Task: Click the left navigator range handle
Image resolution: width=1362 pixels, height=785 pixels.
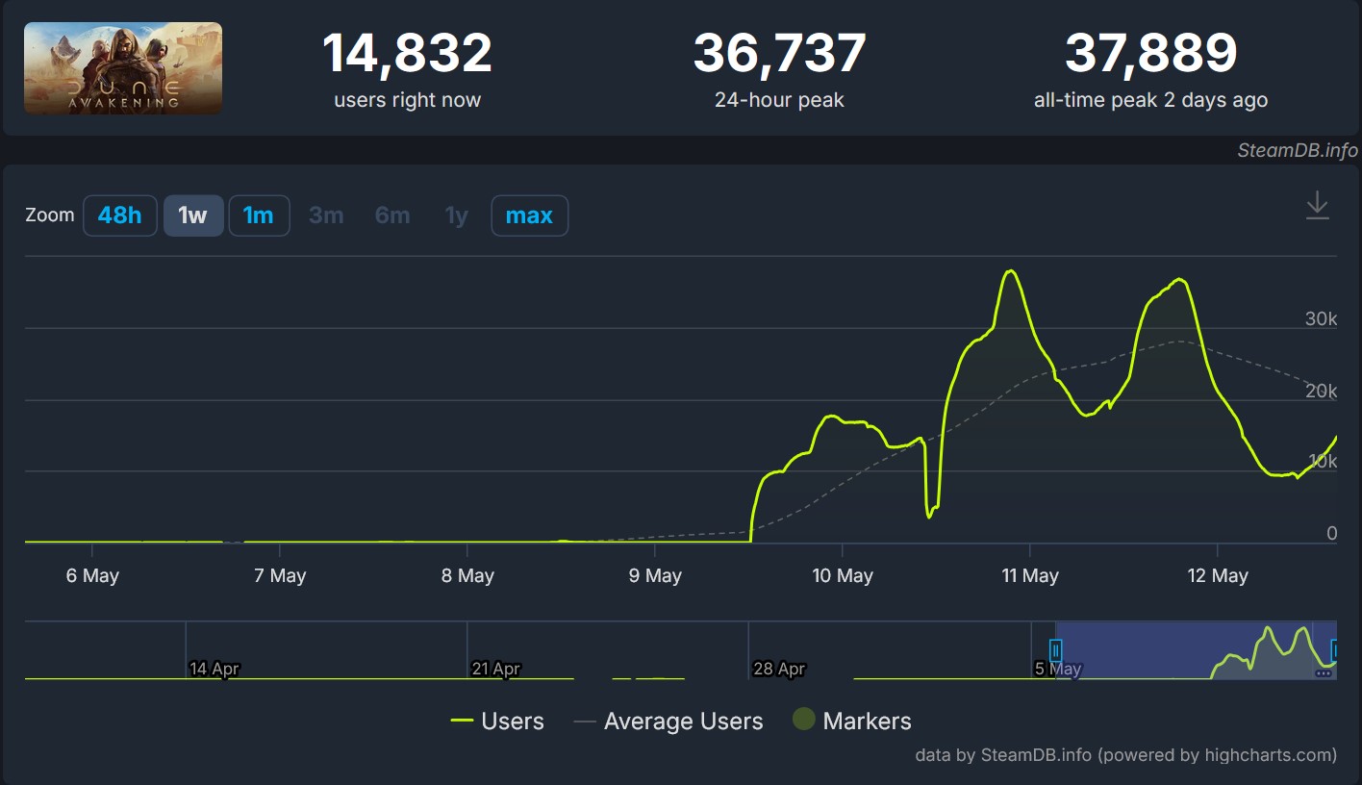Action: (x=1055, y=650)
